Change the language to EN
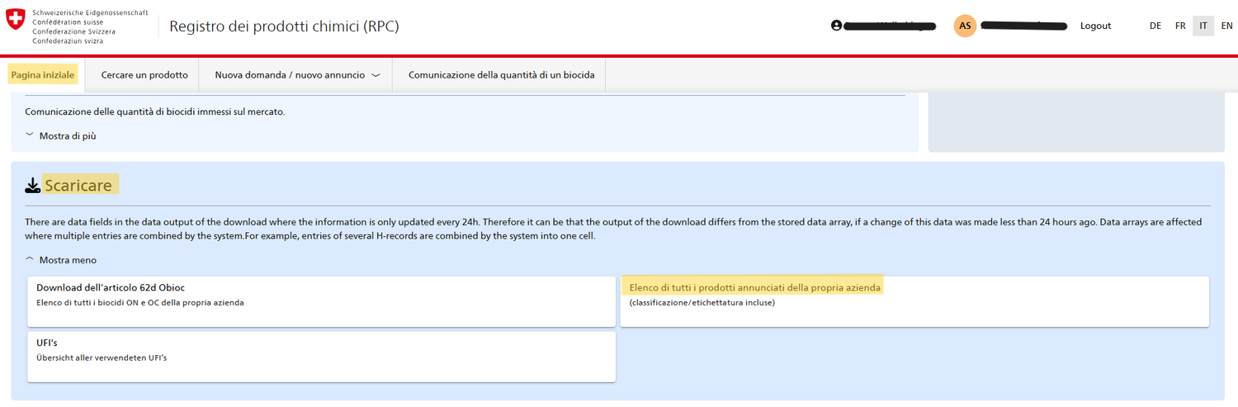 tap(1226, 26)
